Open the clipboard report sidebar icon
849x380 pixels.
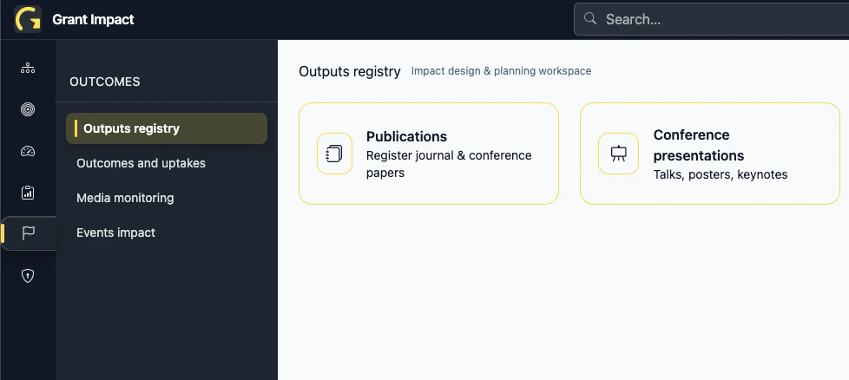28,193
